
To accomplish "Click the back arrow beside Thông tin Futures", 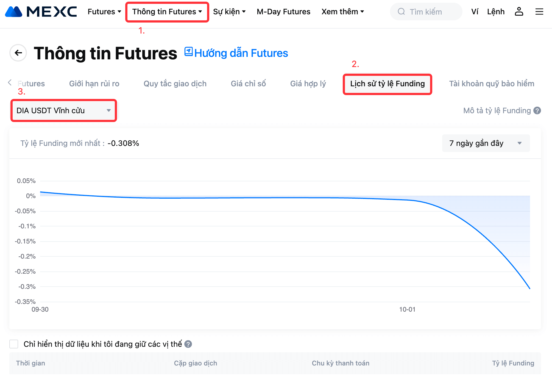I will coord(18,53).
